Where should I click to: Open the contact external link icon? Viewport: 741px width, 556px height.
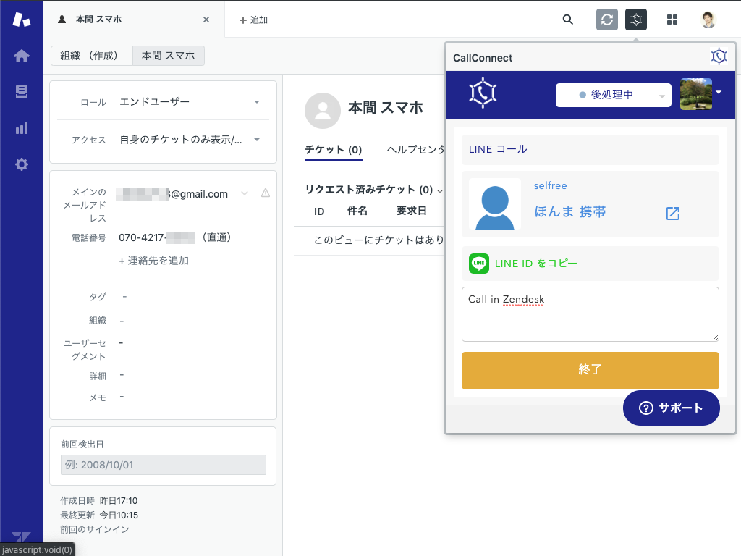tap(673, 213)
